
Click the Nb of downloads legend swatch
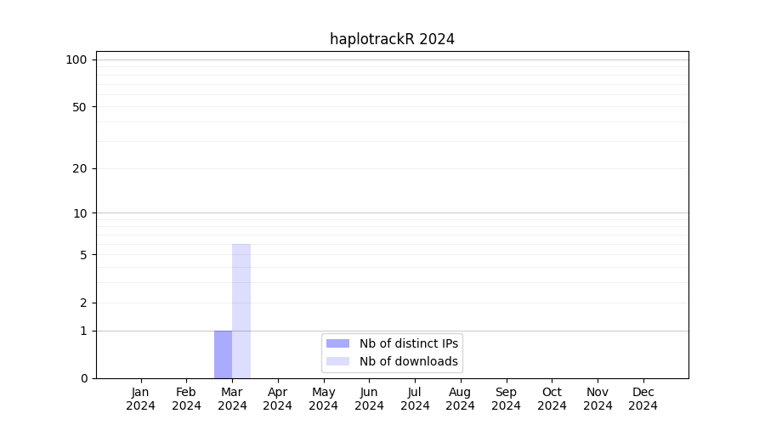click(x=337, y=361)
